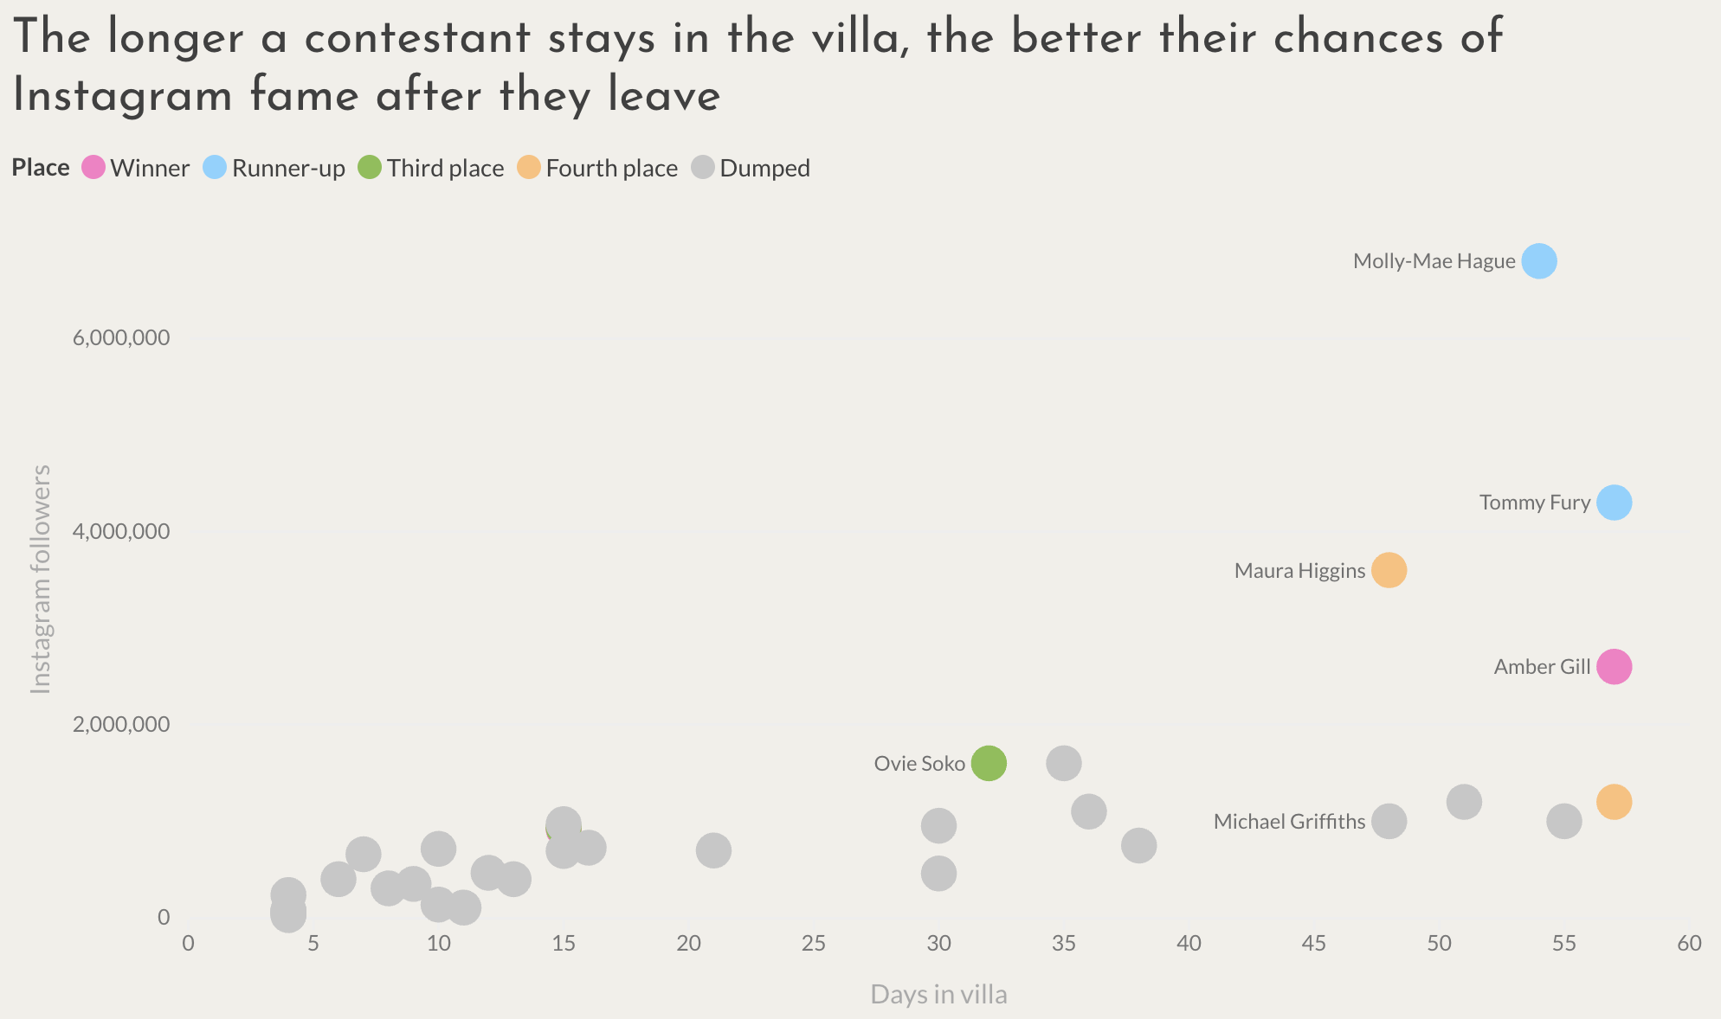Click the 'Days in villa' axis title
Image resolution: width=1721 pixels, height=1019 pixels.
[938, 995]
